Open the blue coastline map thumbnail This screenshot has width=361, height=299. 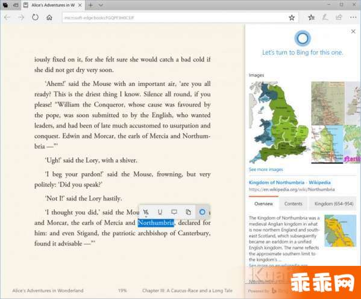[327, 144]
